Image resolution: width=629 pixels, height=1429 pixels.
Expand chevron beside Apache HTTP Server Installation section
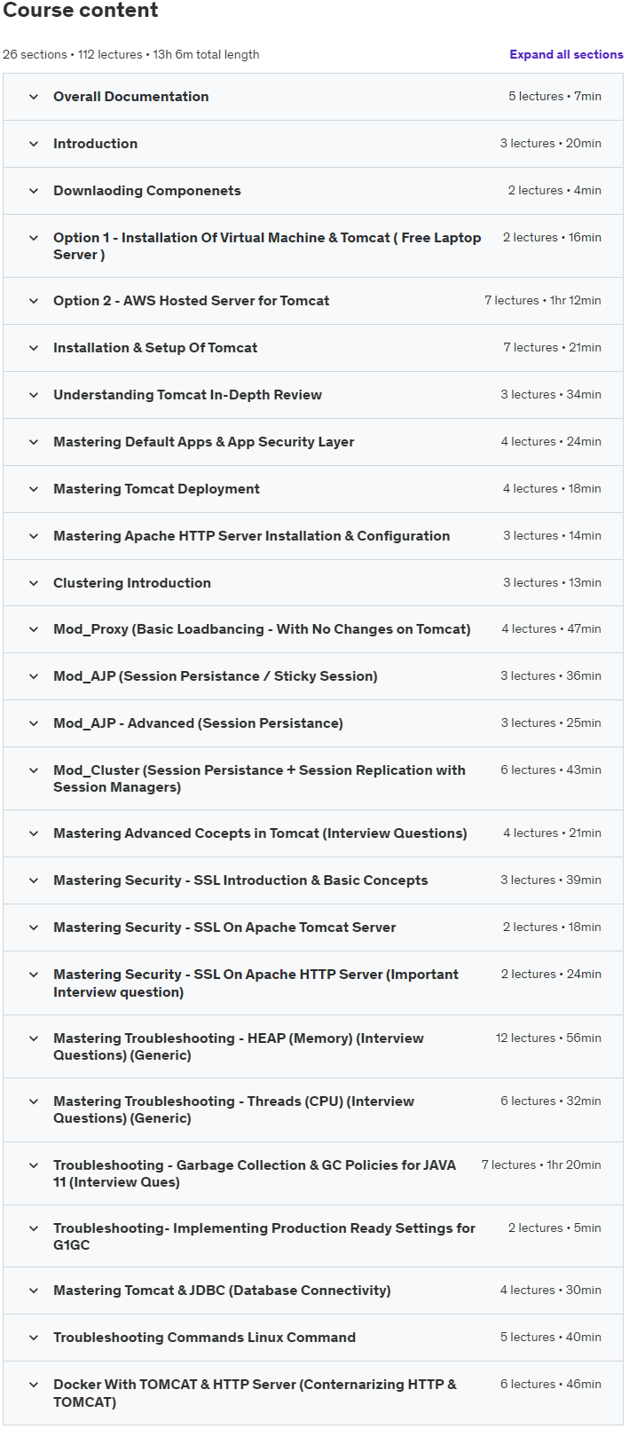(34, 536)
